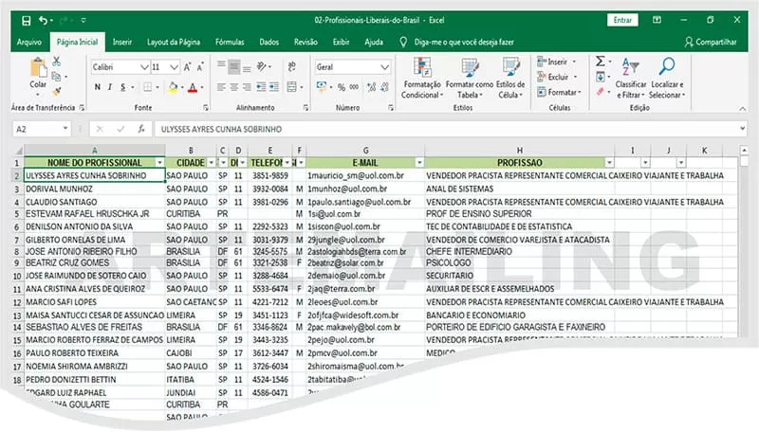
Task: Click the Format Painter brush icon
Action: (57, 91)
